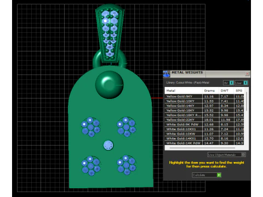Select the lower-left gem cluster
Image resolution: width=263 pixels, height=197 pixels.
pyautogui.click(x=91, y=166)
